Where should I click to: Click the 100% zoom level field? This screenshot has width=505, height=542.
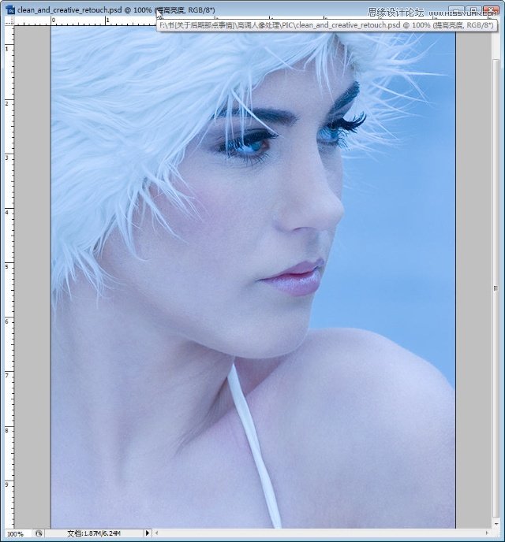[15, 533]
